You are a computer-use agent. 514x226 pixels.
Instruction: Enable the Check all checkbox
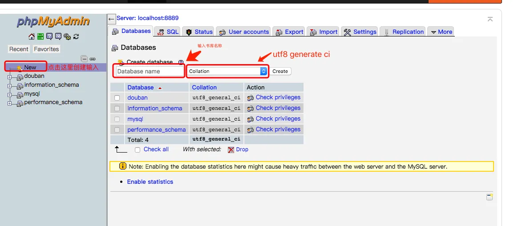(x=138, y=150)
